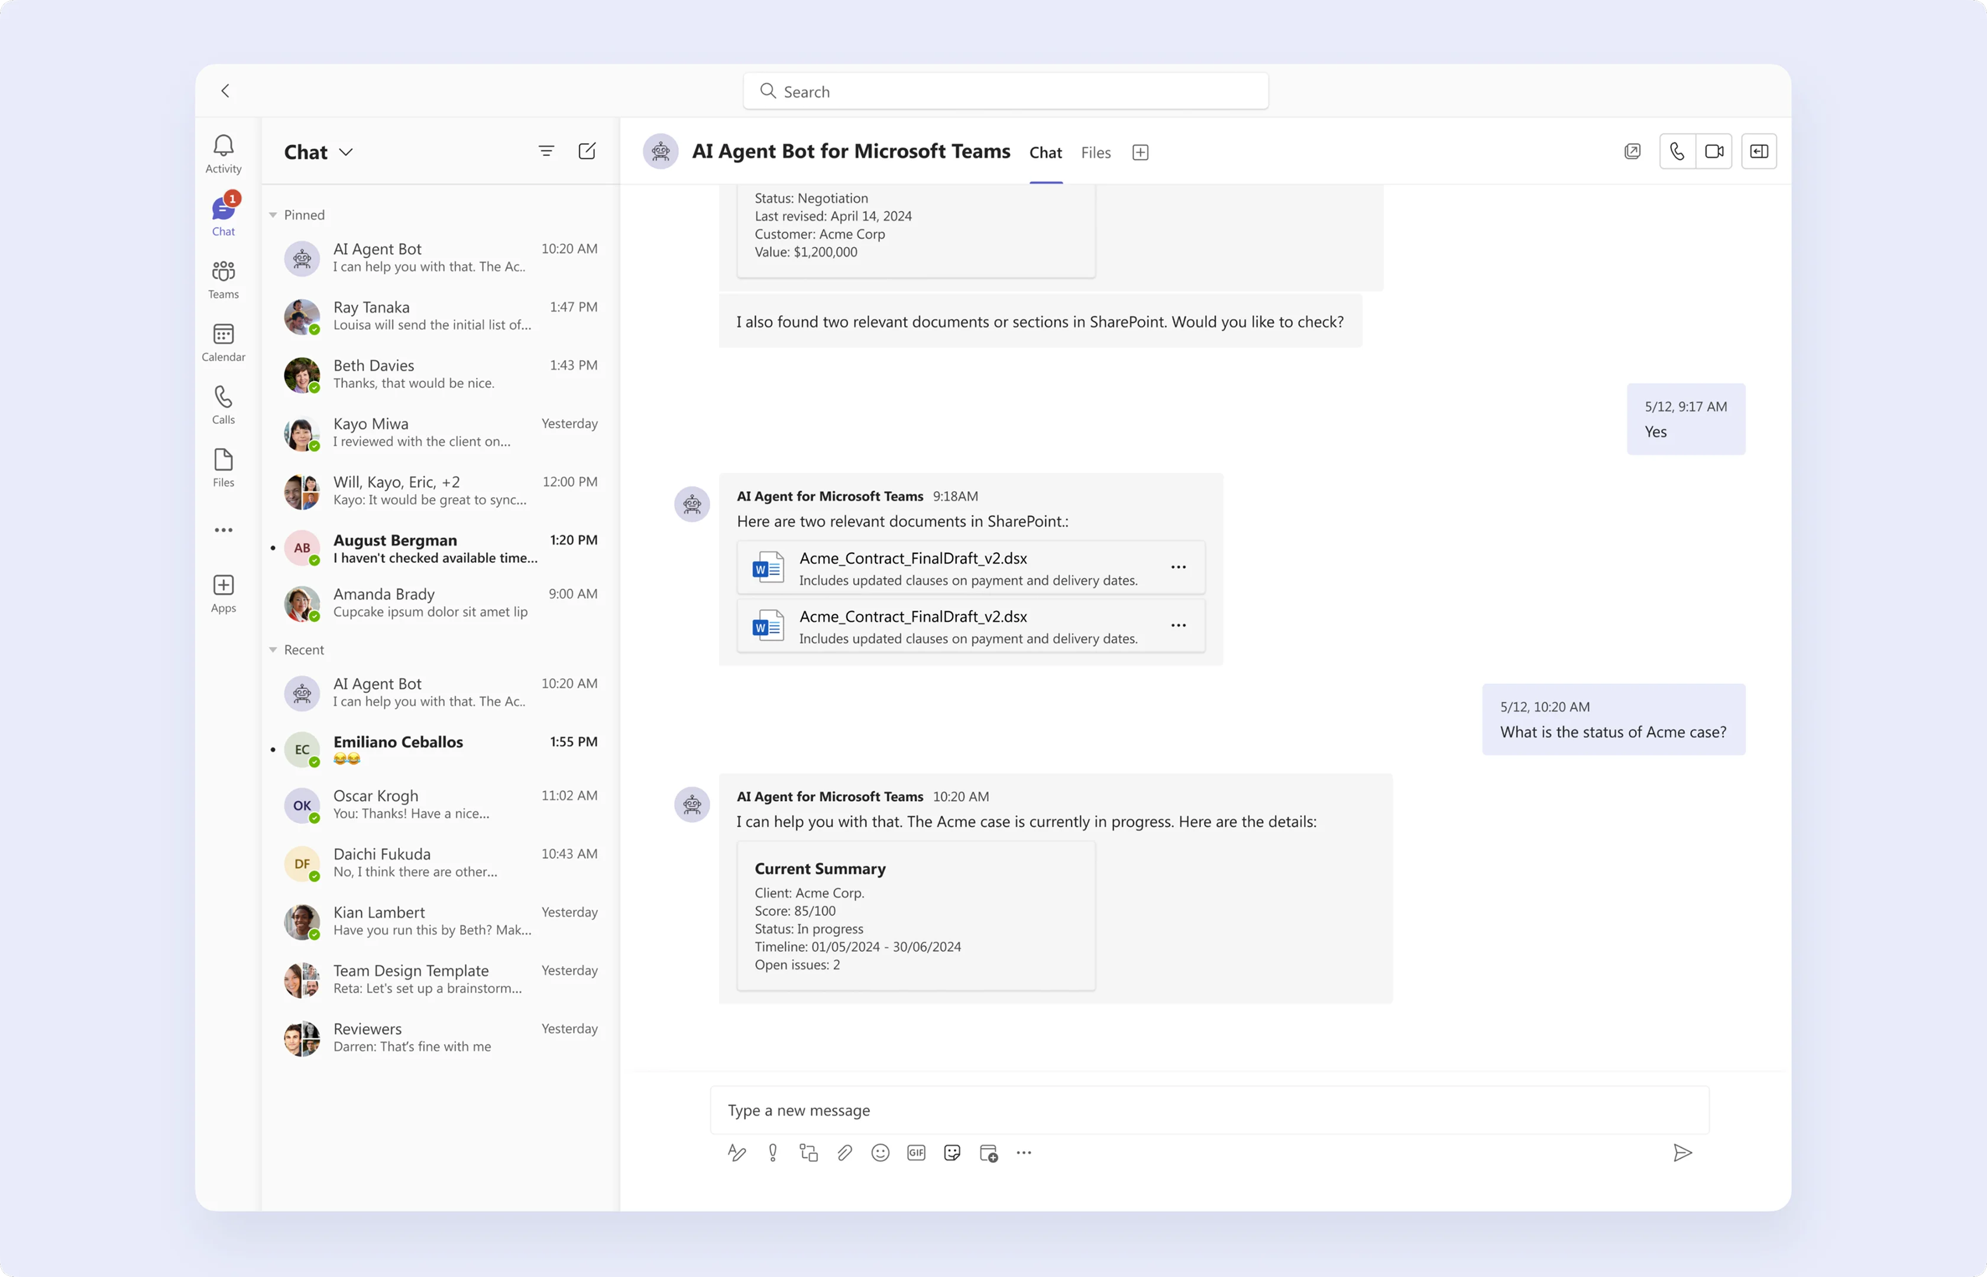The image size is (1987, 1277).
Task: Pop out the chat window
Action: [1632, 151]
